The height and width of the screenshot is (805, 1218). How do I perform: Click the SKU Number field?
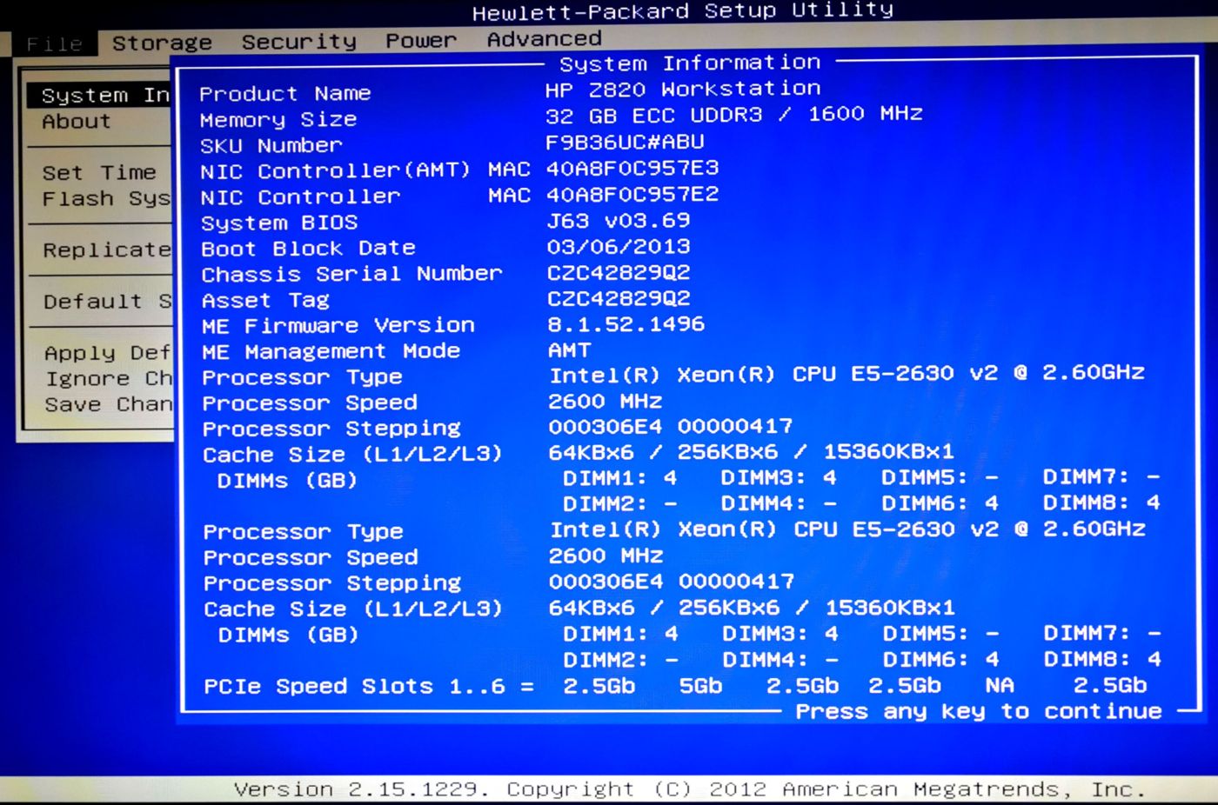point(271,145)
